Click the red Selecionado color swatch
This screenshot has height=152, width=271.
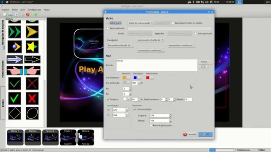(148, 78)
